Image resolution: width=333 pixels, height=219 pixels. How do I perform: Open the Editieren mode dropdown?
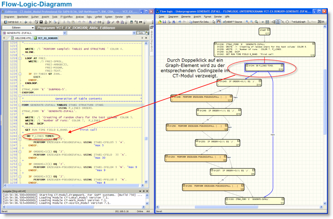[x=33, y=28]
